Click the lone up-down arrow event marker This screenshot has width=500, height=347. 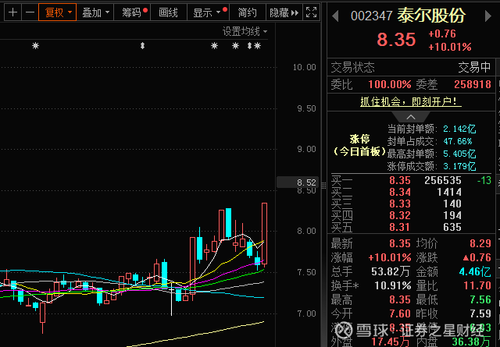click(x=142, y=46)
